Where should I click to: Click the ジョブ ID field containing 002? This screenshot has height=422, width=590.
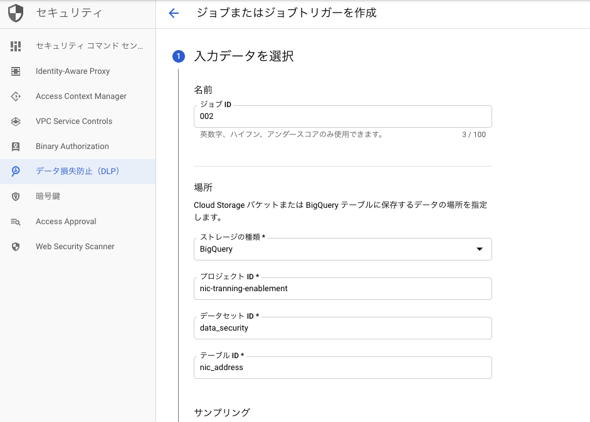pyautogui.click(x=343, y=116)
